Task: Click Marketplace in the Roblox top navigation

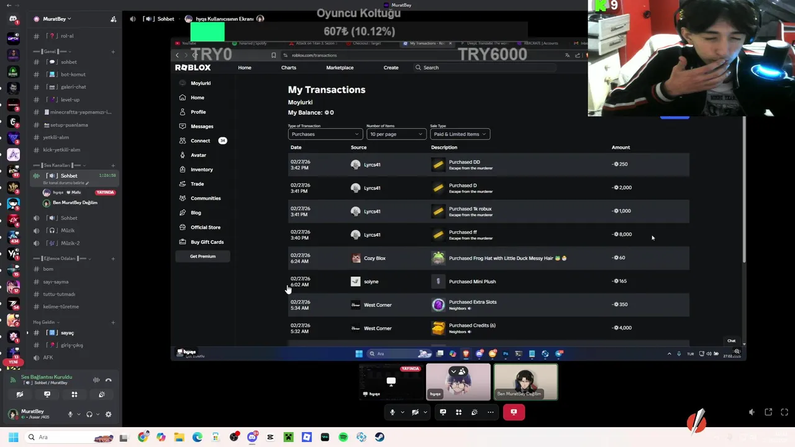Action: tap(340, 68)
